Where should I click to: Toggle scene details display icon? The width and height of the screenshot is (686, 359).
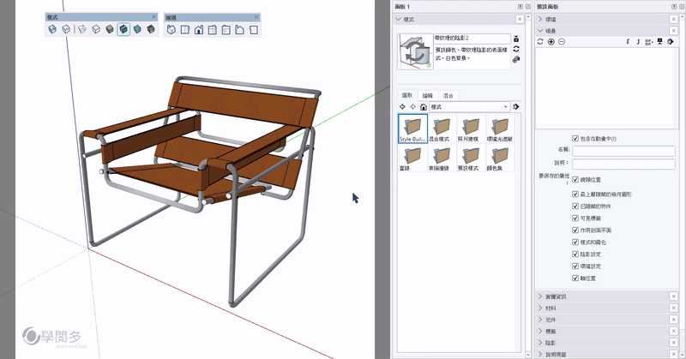tap(659, 41)
